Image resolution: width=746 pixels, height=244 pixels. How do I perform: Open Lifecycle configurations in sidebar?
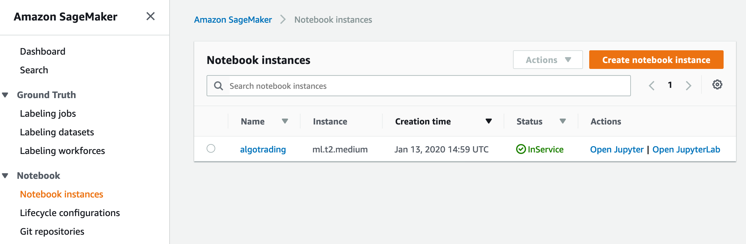[x=70, y=213]
